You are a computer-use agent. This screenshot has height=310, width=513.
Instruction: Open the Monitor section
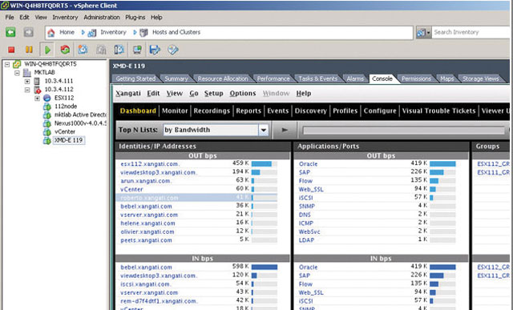(x=175, y=111)
